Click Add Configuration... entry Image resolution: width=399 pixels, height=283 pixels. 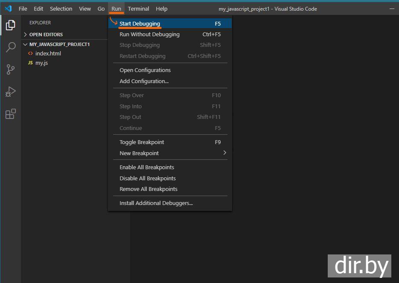pos(144,81)
